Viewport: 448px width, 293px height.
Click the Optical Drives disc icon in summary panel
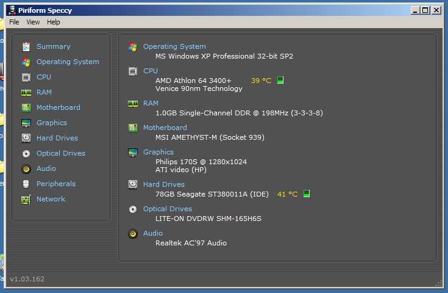(133, 209)
